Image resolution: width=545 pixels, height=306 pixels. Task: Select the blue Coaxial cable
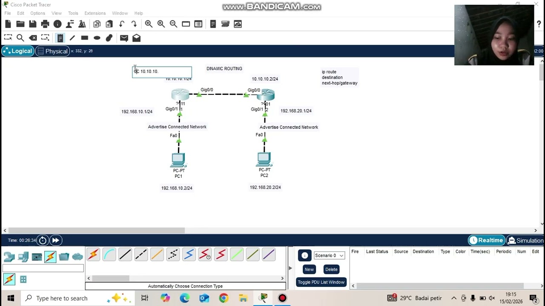click(x=189, y=255)
